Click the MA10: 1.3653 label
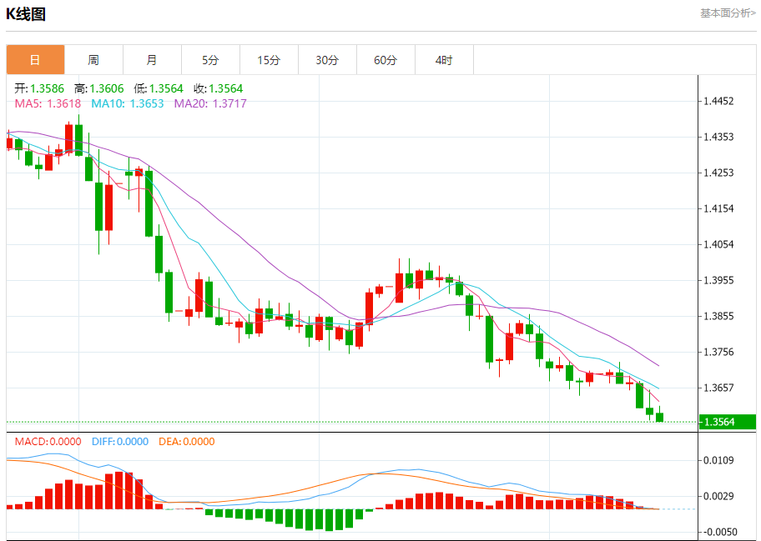The image size is (761, 541). [128, 103]
